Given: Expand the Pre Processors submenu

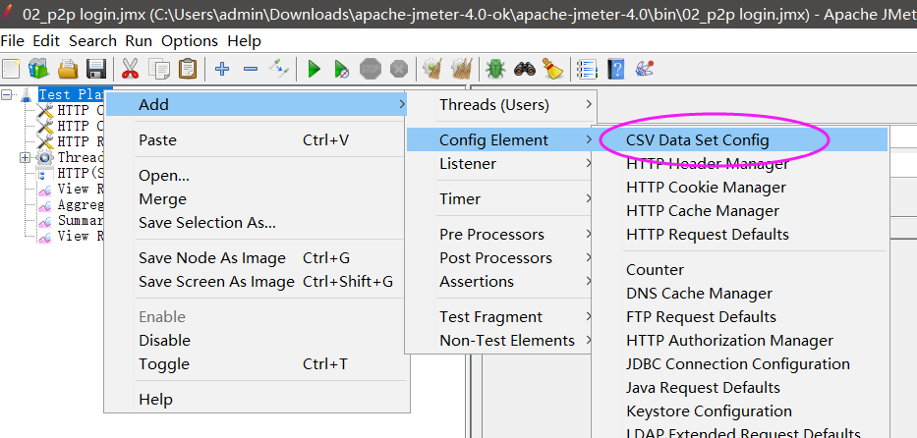Looking at the screenshot, I should pyautogui.click(x=501, y=234).
